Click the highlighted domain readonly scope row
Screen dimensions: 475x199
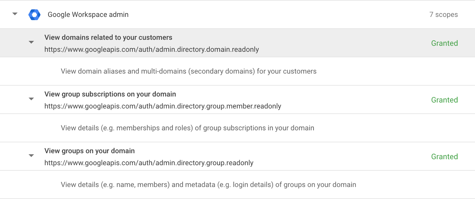tap(327, 43)
